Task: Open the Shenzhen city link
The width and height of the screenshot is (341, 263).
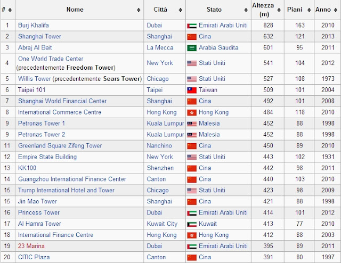Action: (160, 168)
